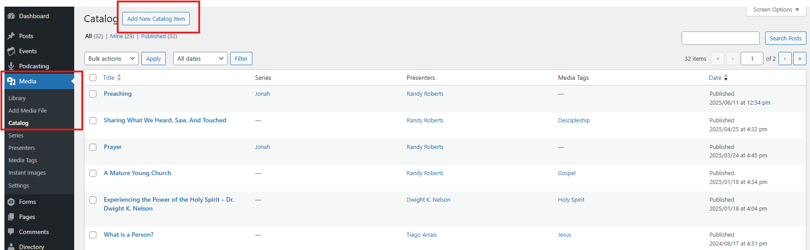Click the search posts text field

[x=720, y=38]
